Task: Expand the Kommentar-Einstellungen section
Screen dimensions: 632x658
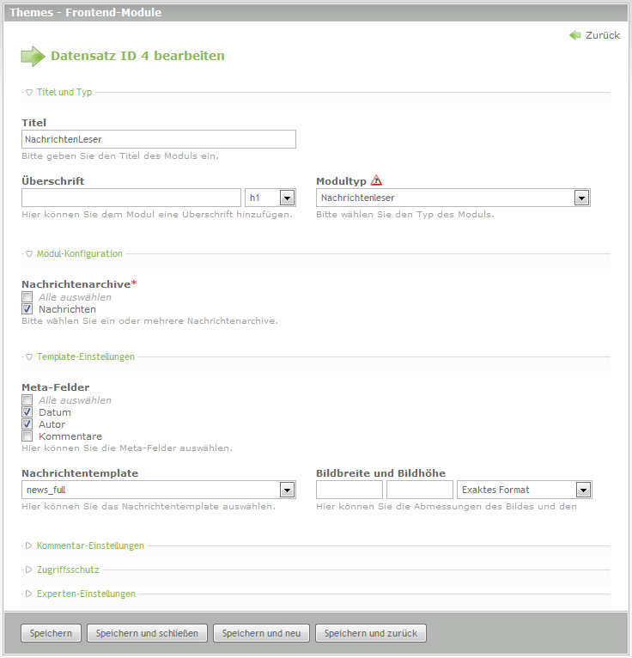Action: click(89, 545)
